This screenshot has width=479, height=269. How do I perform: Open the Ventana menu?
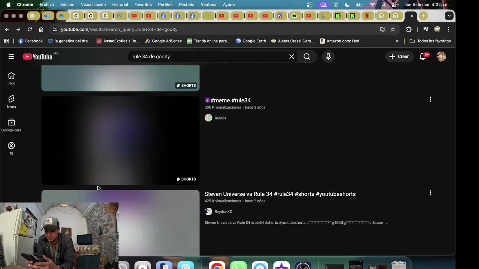point(208,4)
